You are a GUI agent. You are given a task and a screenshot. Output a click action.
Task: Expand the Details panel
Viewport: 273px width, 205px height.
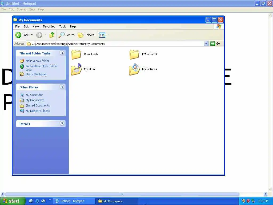pyautogui.click(x=62, y=123)
